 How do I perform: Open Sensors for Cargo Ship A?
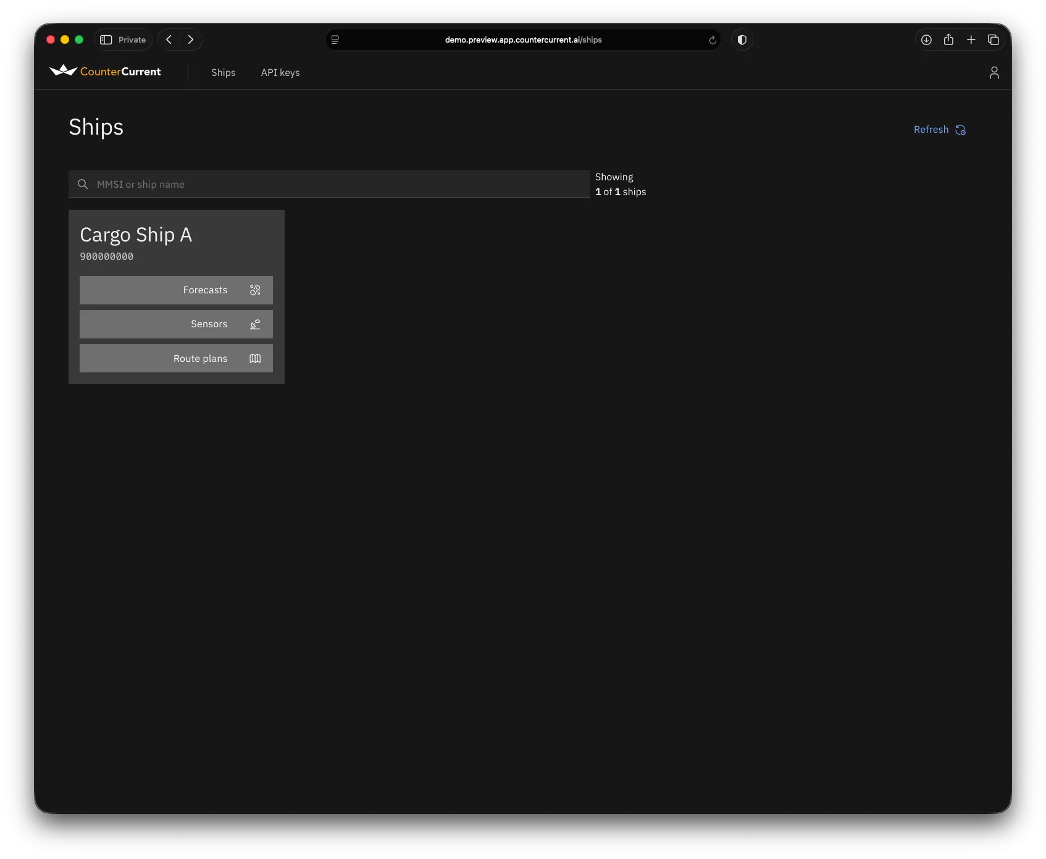coord(176,324)
